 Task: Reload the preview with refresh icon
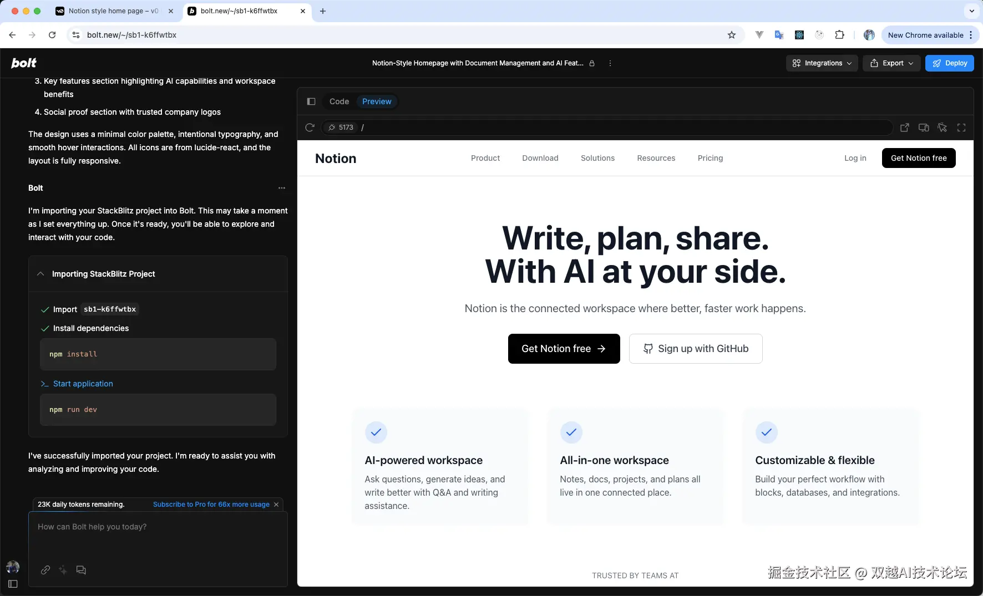click(310, 128)
